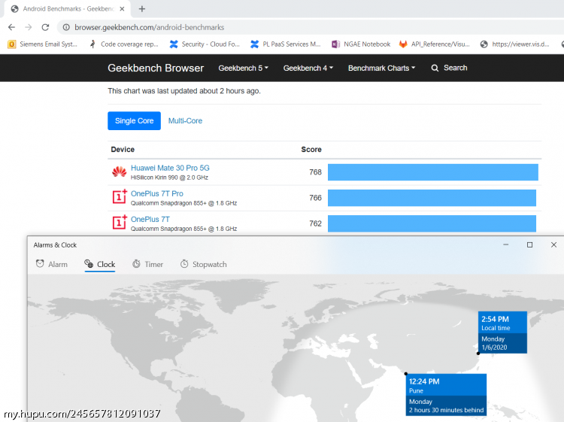564x422 pixels.
Task: Click OnePlus logo beside OnePlus 7T Pro
Action: pos(120,196)
